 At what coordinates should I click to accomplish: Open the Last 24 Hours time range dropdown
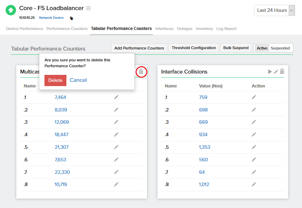click(275, 10)
